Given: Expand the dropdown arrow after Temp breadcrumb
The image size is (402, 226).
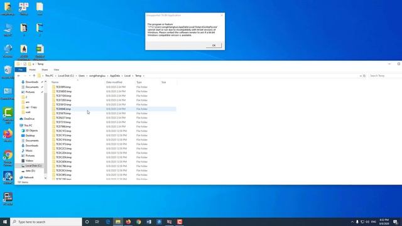Looking at the screenshot, I should click(x=144, y=76).
